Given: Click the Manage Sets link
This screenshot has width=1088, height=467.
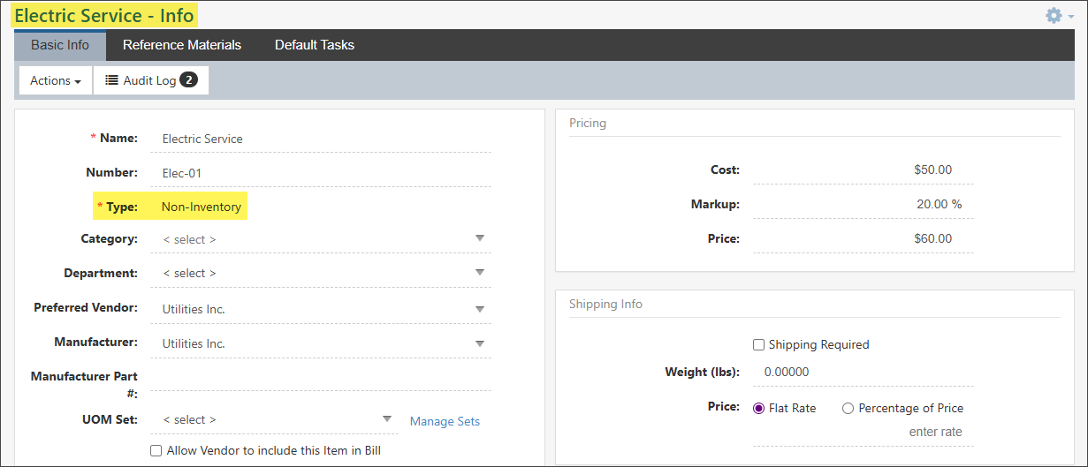Looking at the screenshot, I should point(445,421).
